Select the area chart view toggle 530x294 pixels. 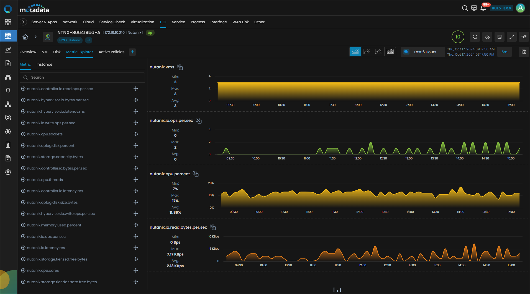[355, 51]
